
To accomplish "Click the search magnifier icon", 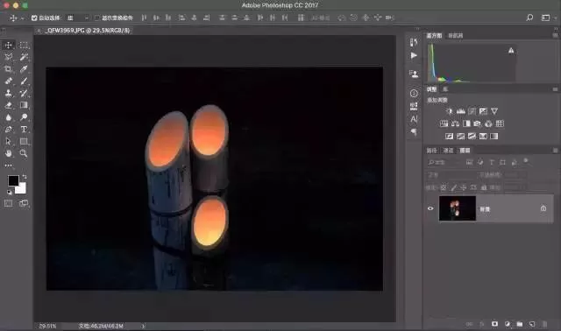I will [529, 18].
